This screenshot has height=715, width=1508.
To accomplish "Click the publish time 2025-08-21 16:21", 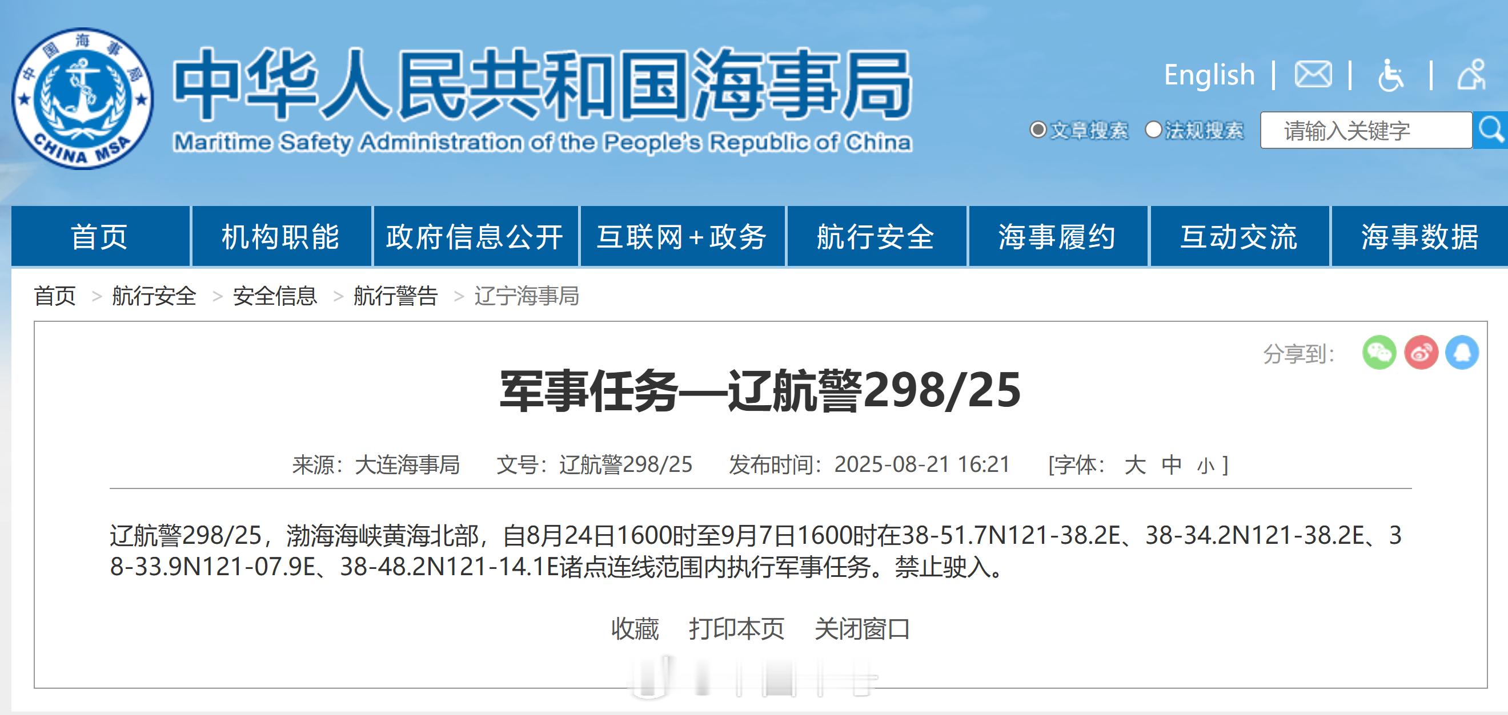I will click(x=922, y=465).
